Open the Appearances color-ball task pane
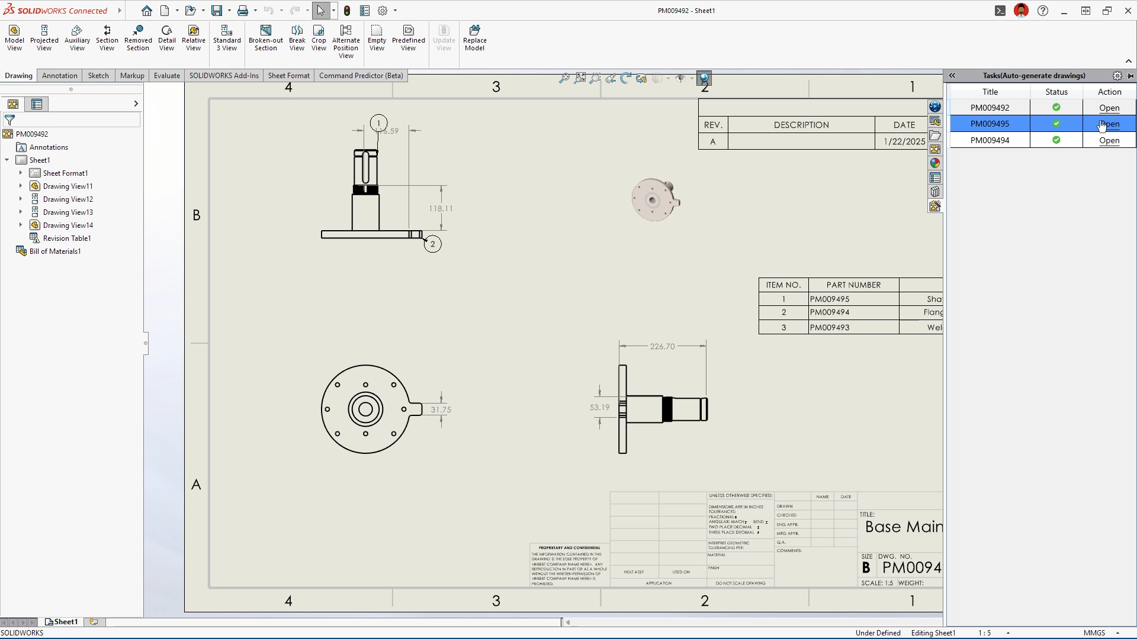The height and width of the screenshot is (639, 1137). [x=935, y=163]
